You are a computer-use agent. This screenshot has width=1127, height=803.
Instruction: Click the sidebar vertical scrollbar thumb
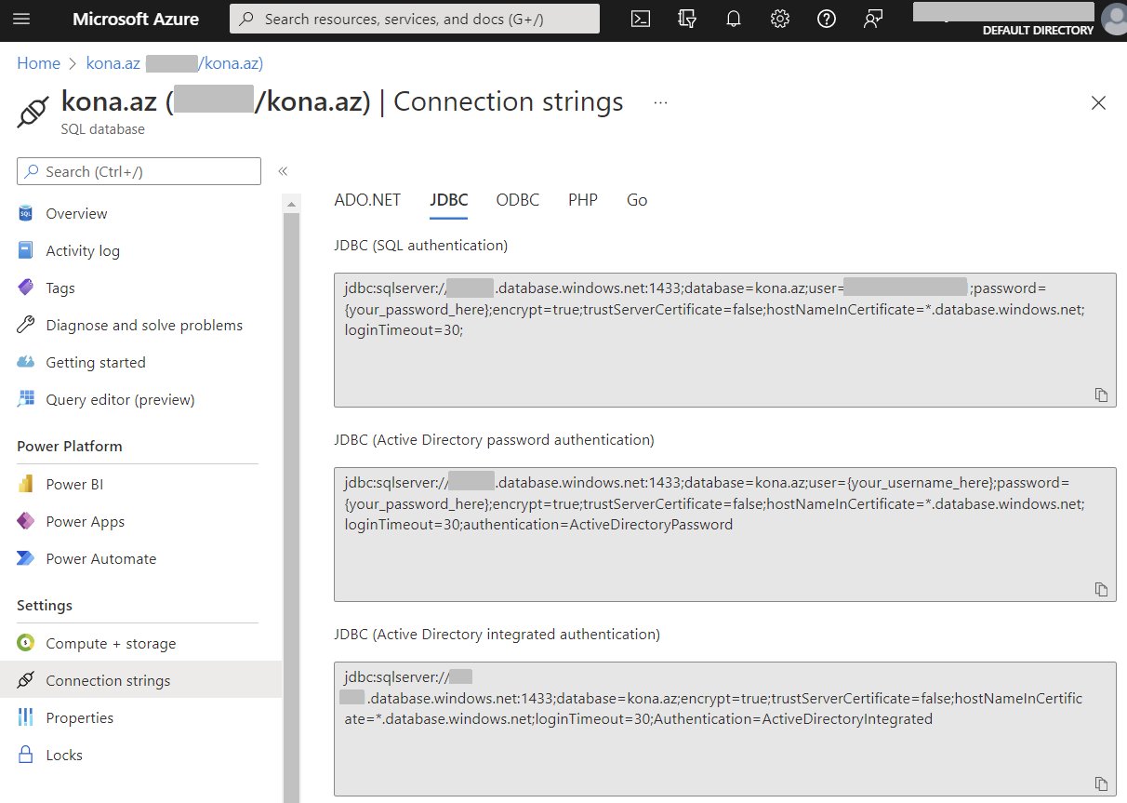292,507
